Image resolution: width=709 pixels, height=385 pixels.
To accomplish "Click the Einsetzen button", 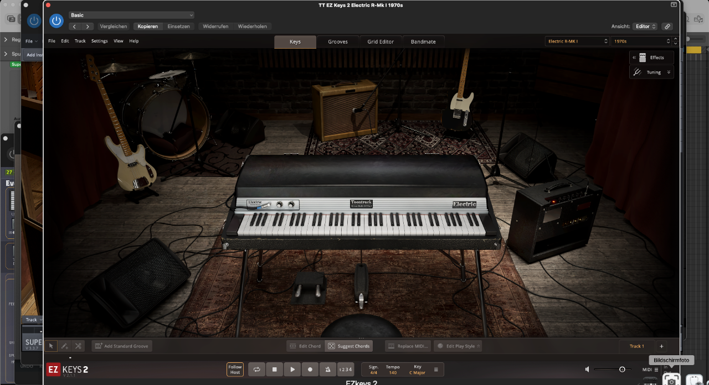I will 179,27.
